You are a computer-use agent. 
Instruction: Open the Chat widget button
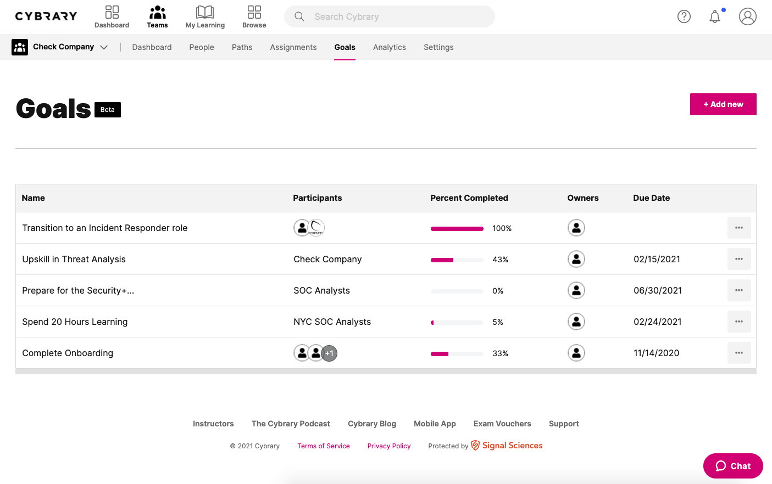[x=733, y=466]
